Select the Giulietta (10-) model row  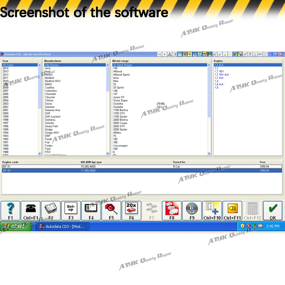click(x=160, y=107)
